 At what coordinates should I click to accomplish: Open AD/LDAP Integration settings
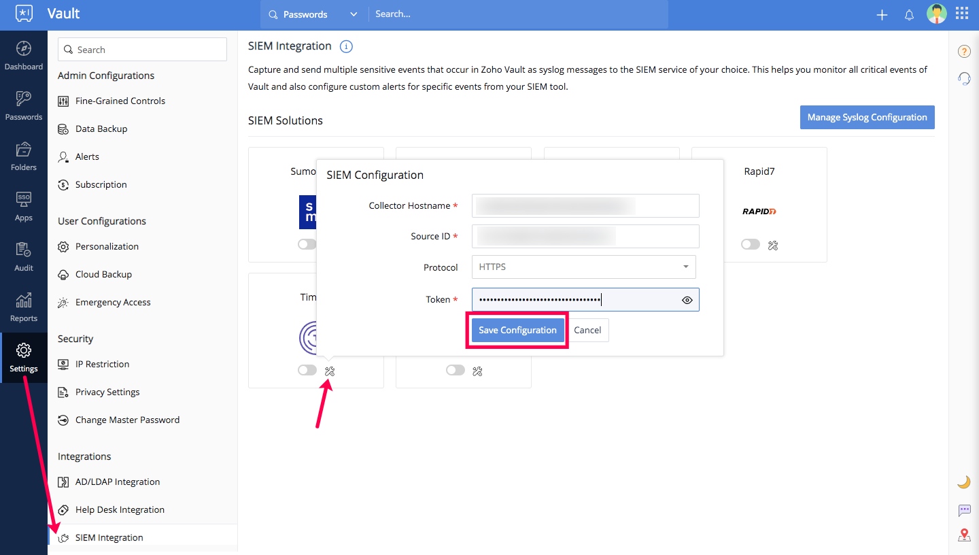click(x=118, y=482)
